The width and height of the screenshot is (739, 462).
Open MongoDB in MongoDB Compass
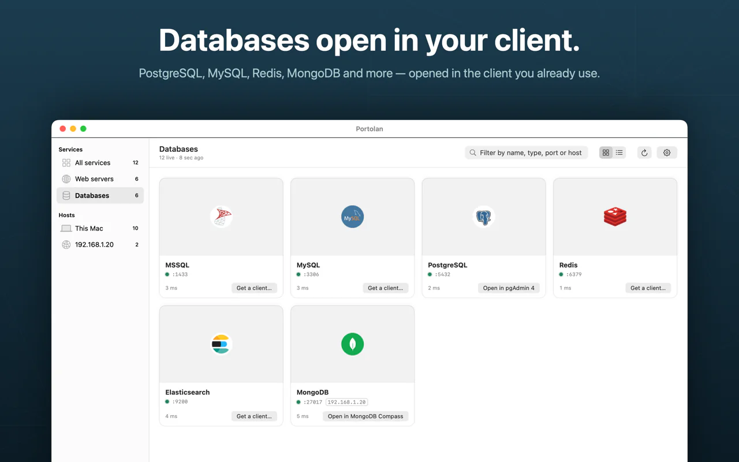pos(365,416)
